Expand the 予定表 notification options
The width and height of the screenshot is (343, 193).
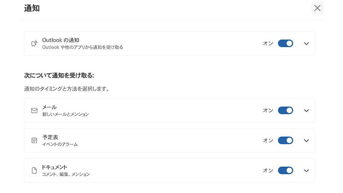click(306, 140)
